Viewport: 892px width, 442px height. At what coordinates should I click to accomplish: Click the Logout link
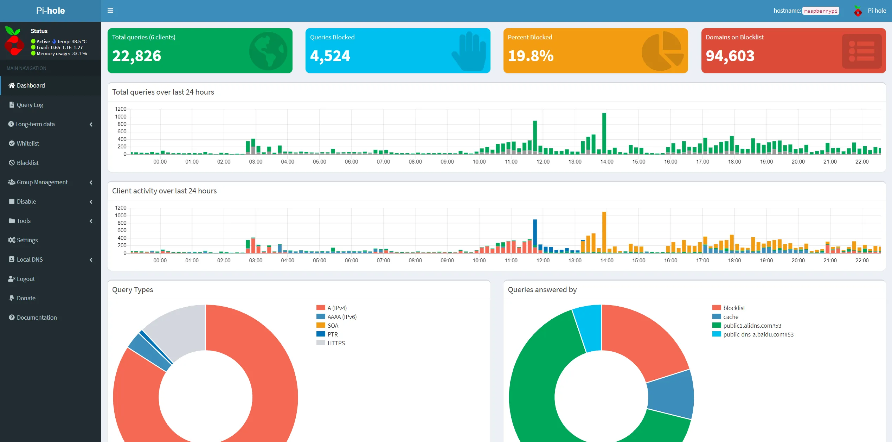[26, 278]
